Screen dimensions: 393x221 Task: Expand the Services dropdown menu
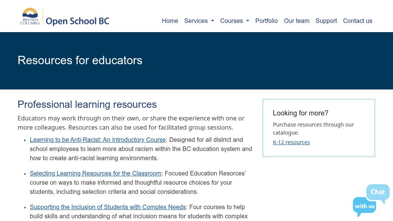[199, 21]
